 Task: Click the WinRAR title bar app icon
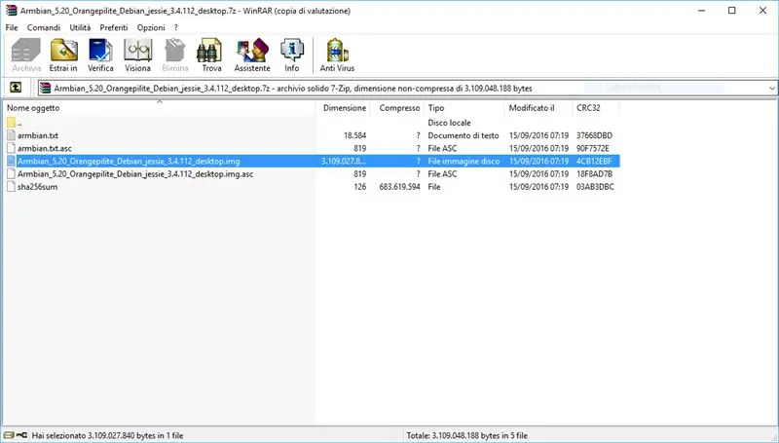pos(11,11)
